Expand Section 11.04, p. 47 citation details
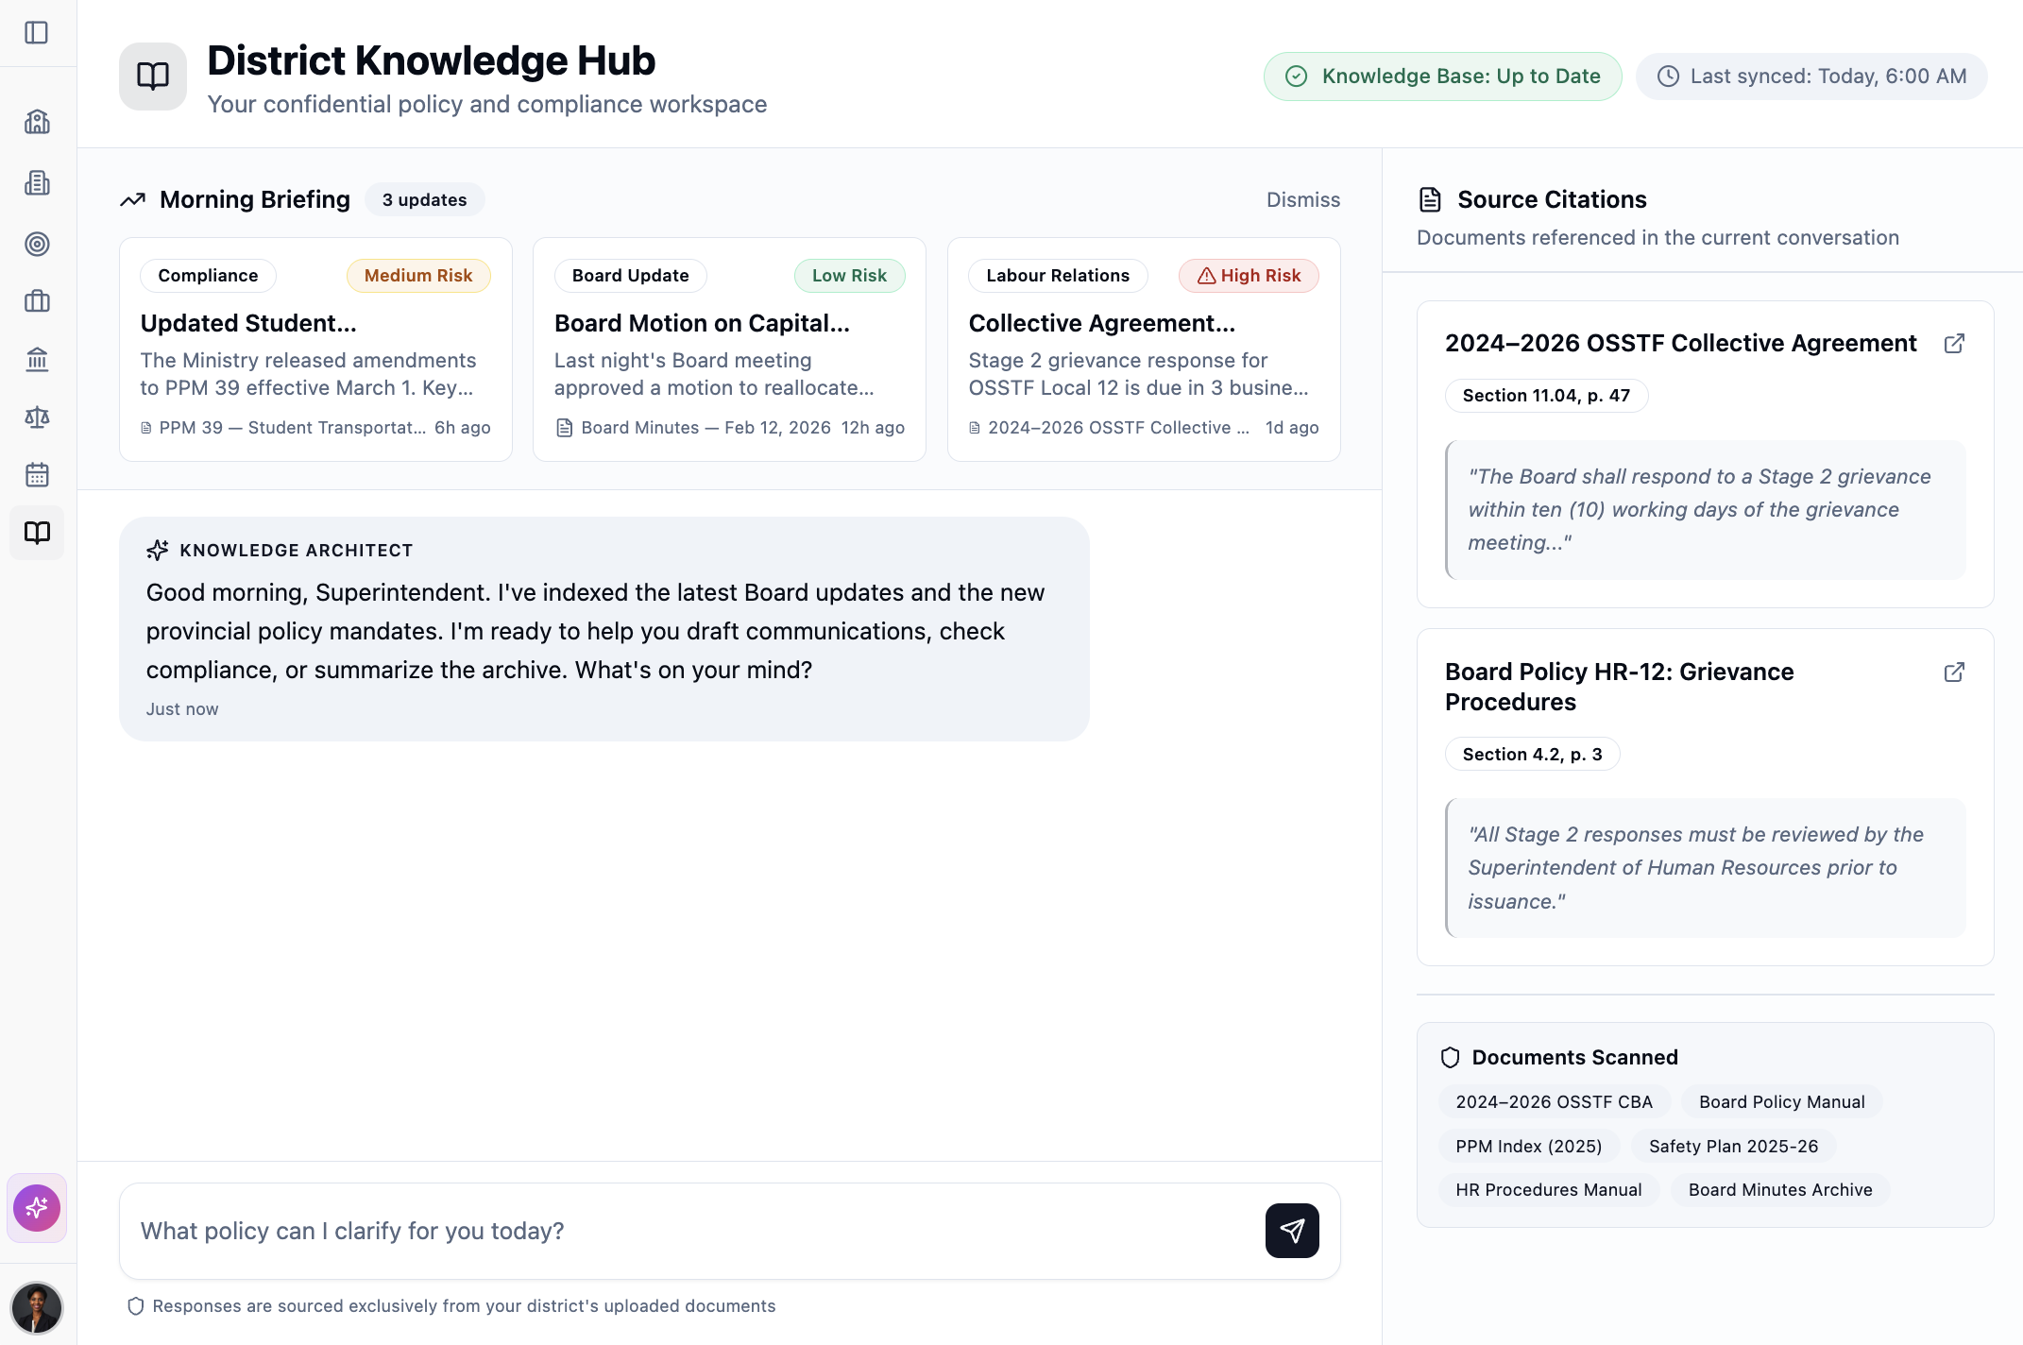 click(x=1545, y=395)
